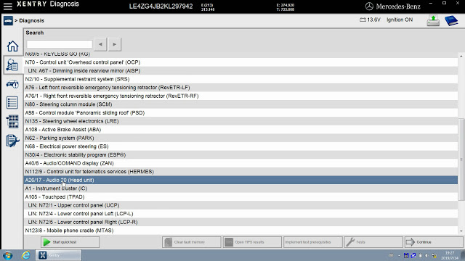Image resolution: width=465 pixels, height=261 pixels.
Task: Open the blue help book icon
Action: [451, 20]
